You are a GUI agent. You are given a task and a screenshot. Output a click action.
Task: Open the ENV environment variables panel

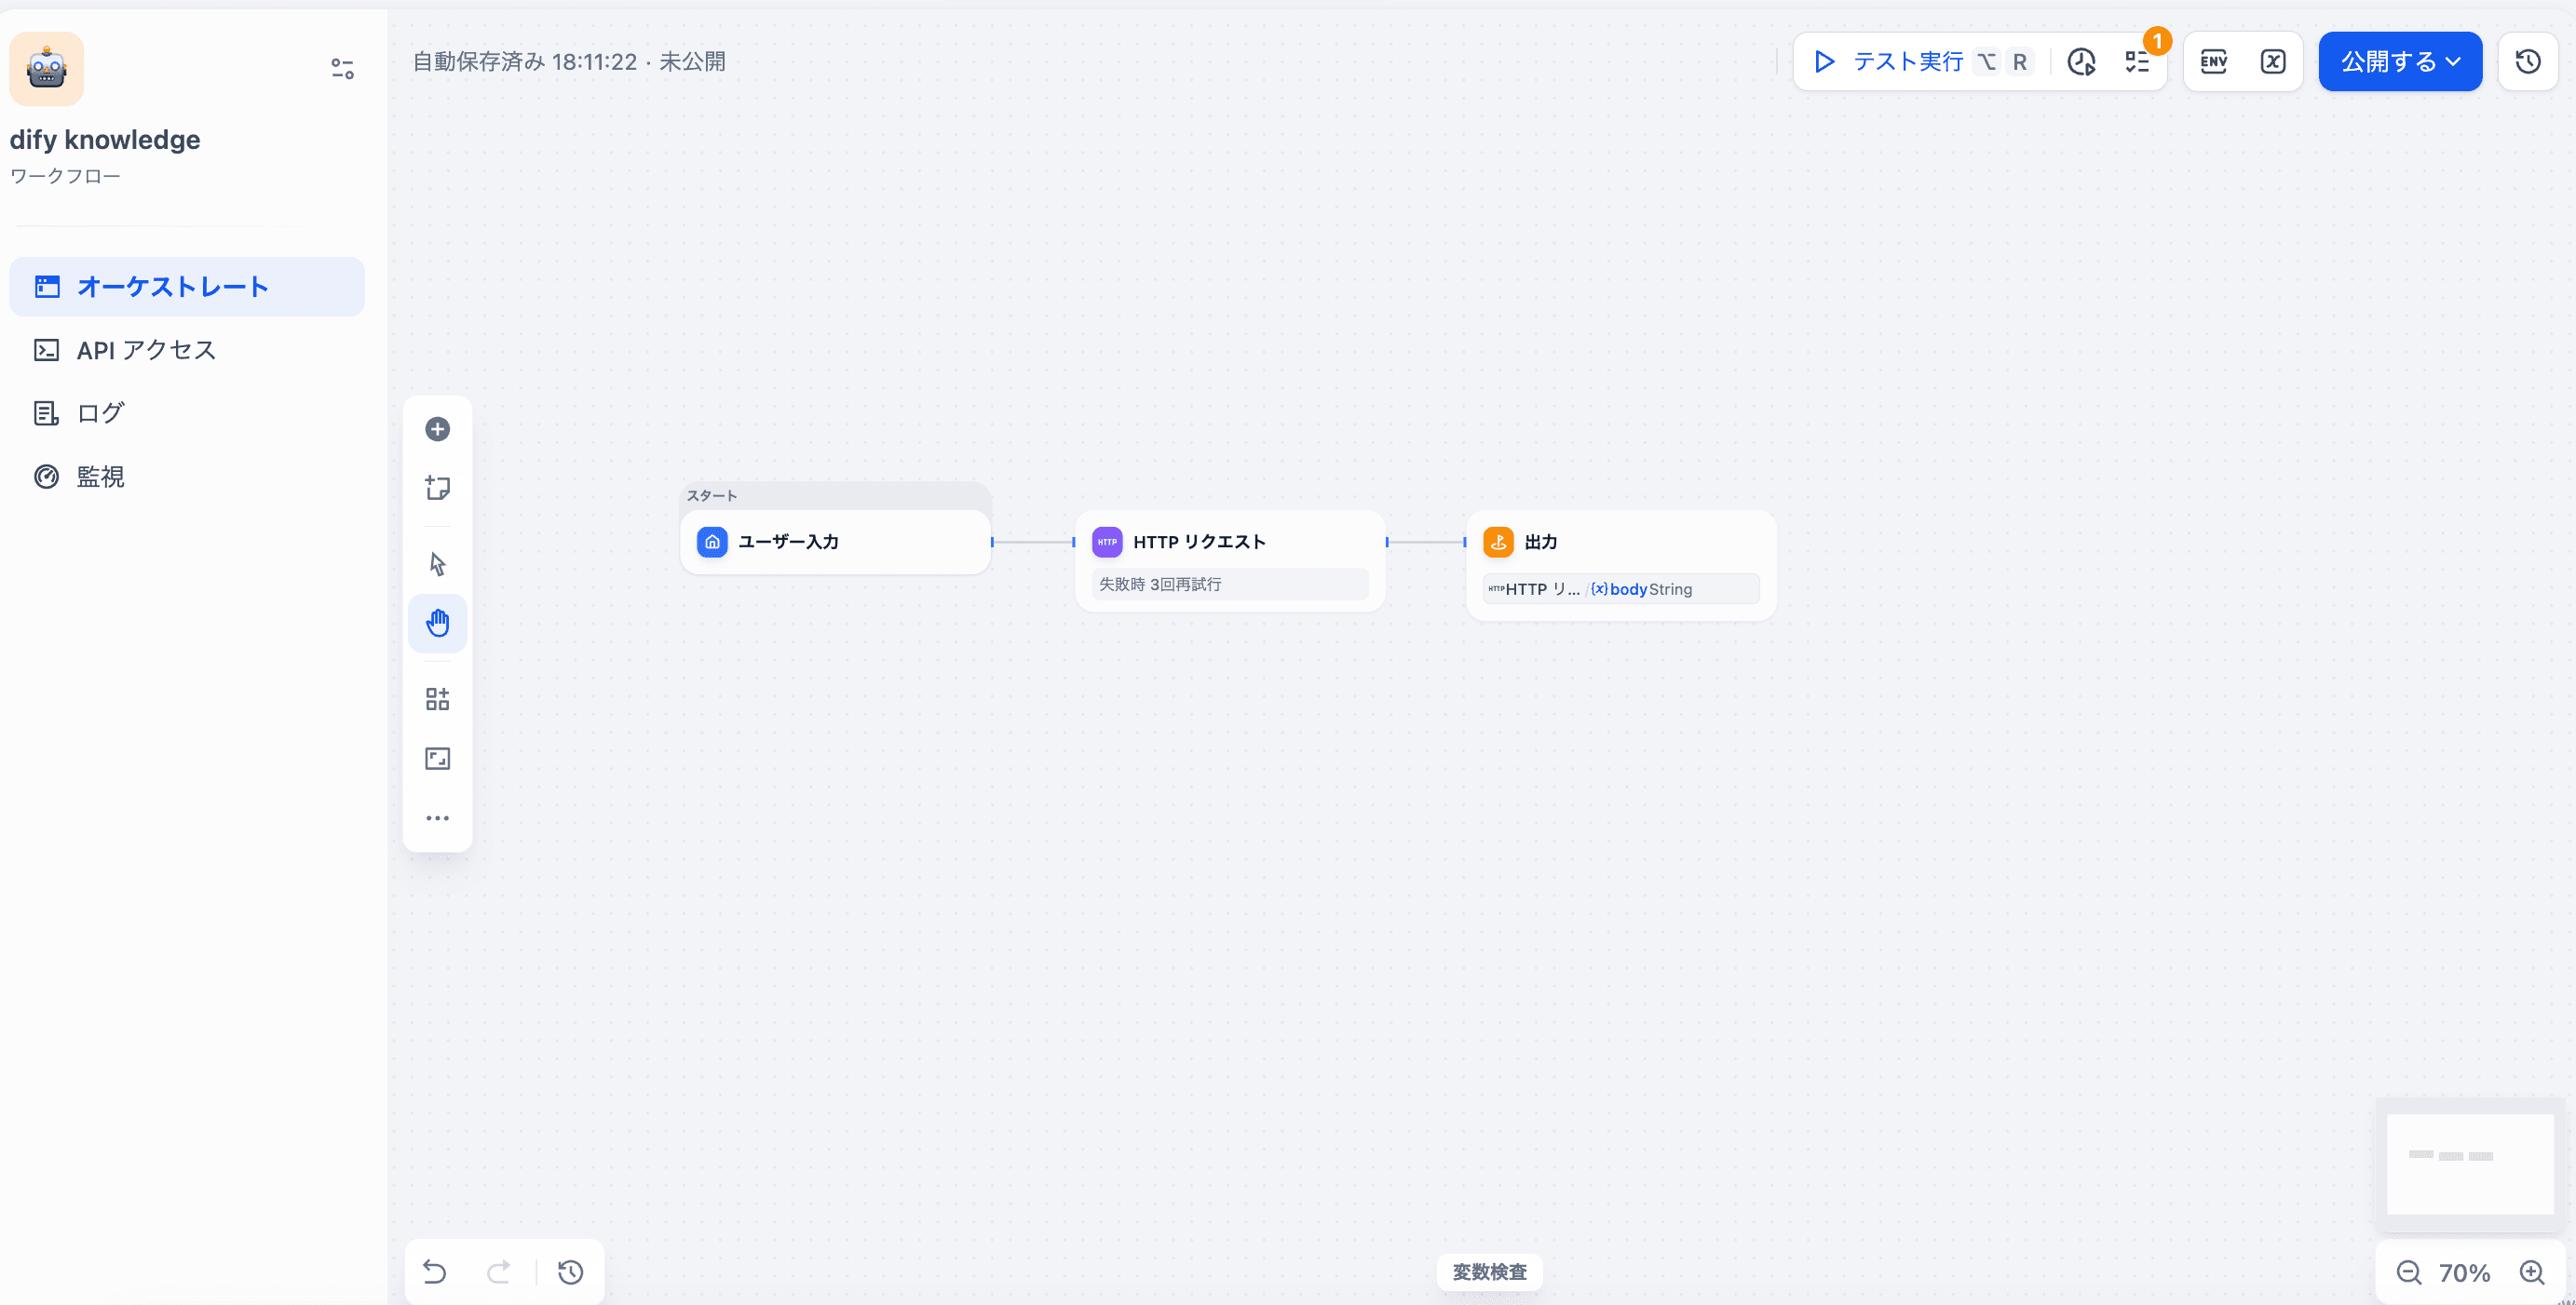2213,62
